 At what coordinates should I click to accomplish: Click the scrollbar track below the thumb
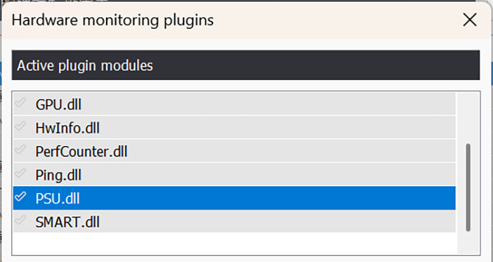coord(468,243)
